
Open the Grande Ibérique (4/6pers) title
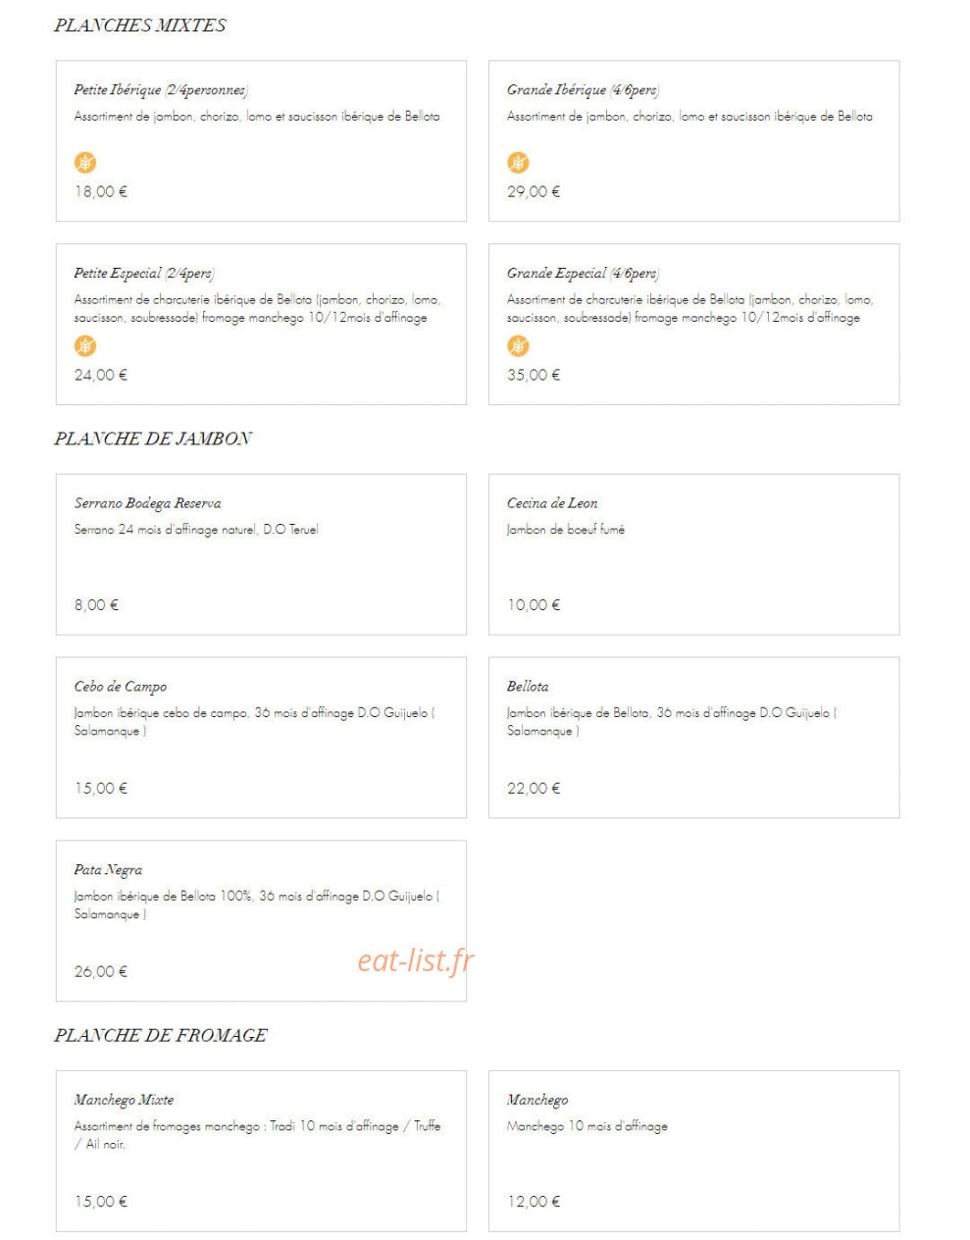[583, 90]
